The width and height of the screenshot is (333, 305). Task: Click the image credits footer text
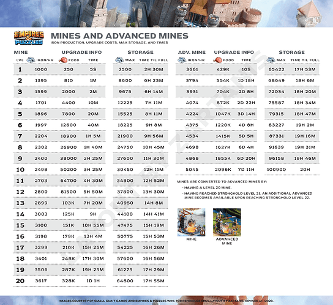[166, 301]
